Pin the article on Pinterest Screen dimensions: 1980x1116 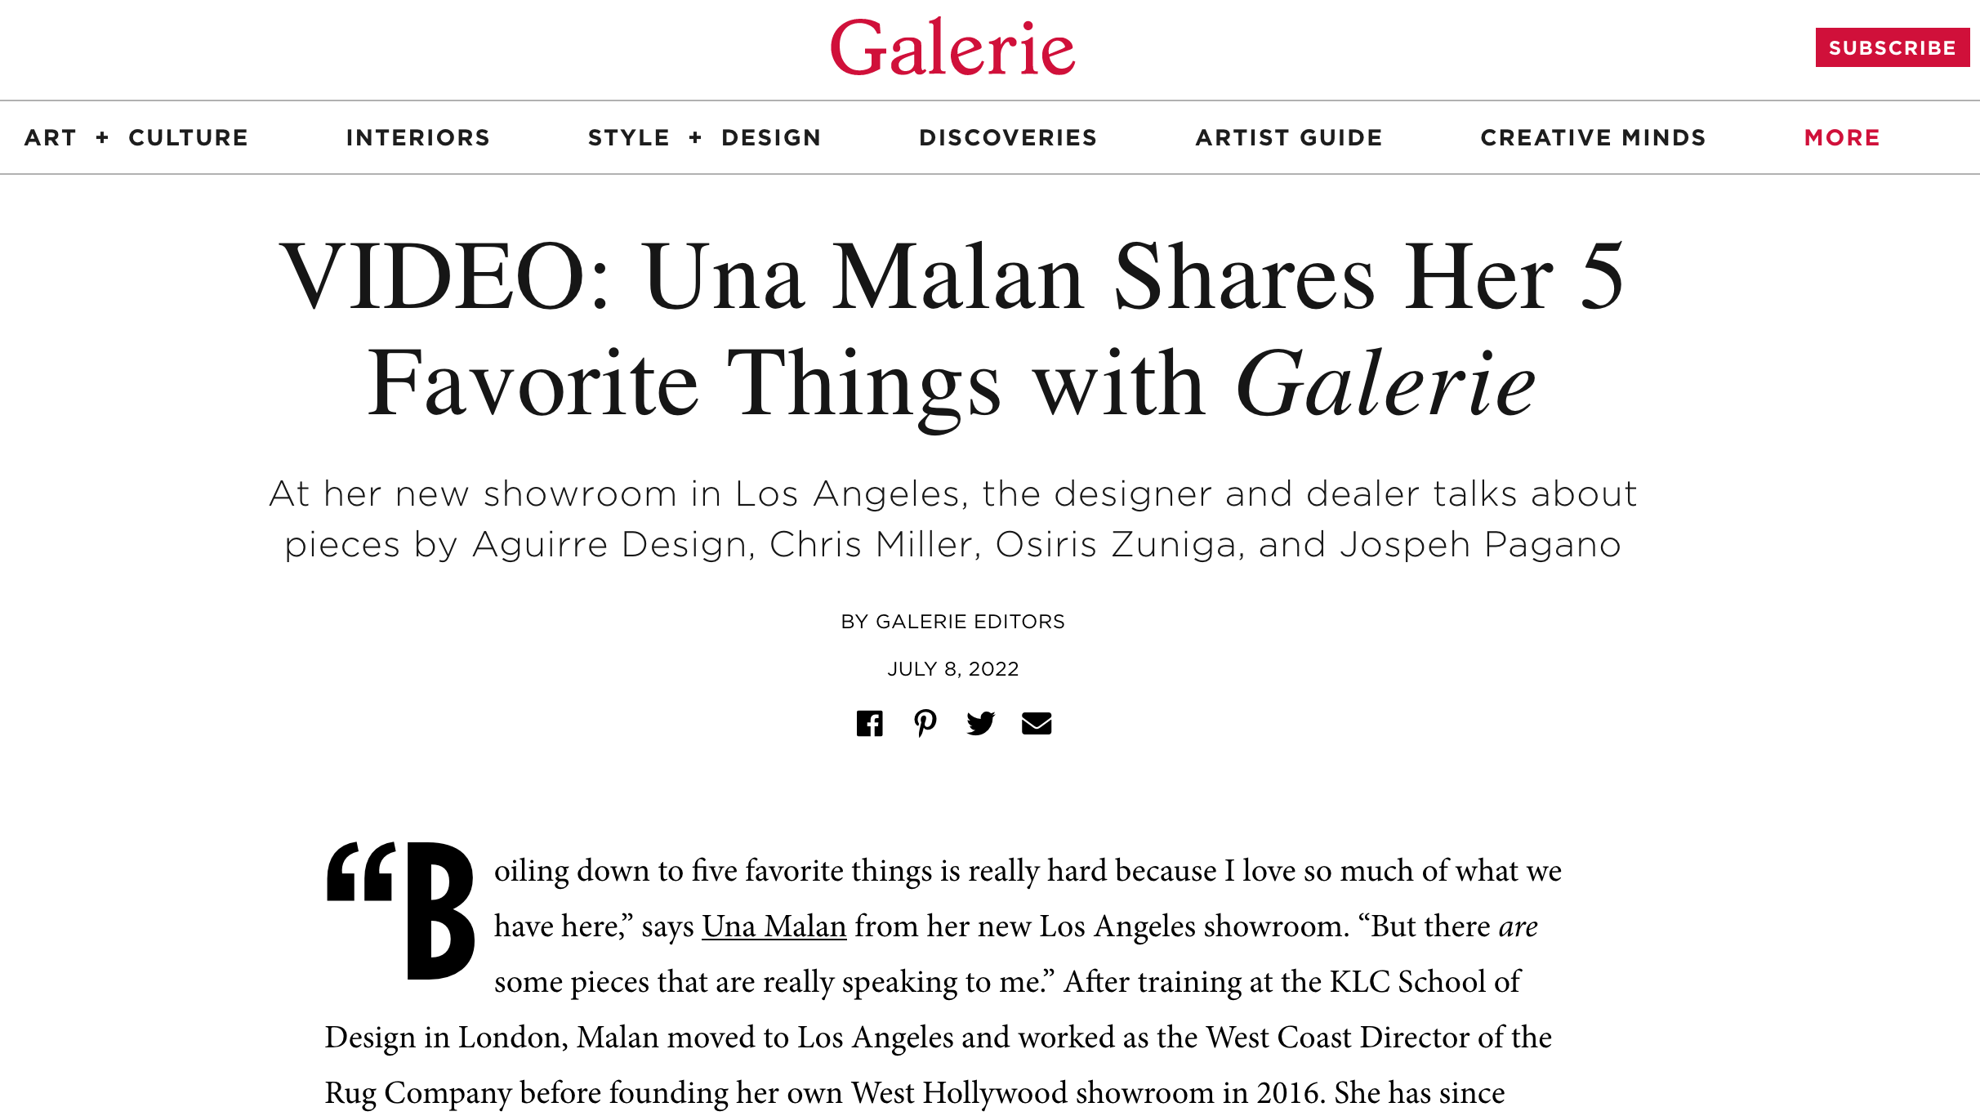coord(925,723)
